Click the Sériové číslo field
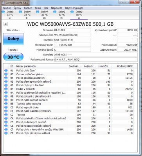The image size is (142, 156). (x=72, y=35)
